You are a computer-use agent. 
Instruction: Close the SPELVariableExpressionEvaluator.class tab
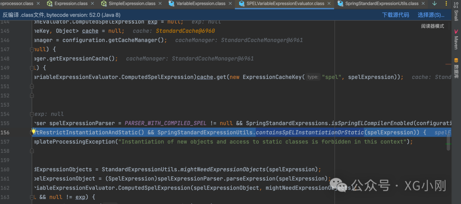tap(329, 3)
